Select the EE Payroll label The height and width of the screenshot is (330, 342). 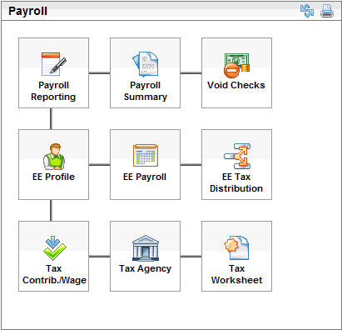(x=145, y=177)
